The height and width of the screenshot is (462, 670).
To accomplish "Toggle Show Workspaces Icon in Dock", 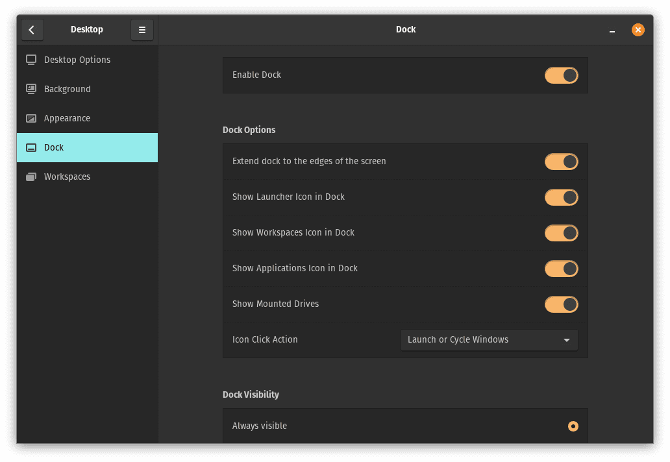I will point(562,233).
